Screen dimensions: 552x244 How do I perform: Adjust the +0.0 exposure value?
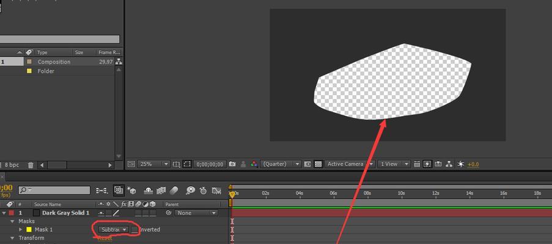click(x=473, y=164)
